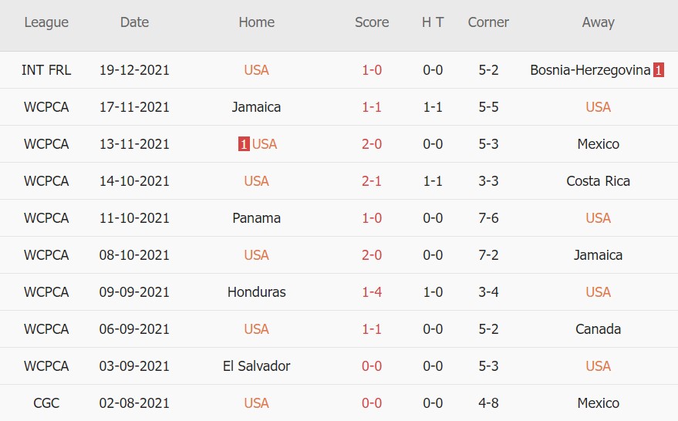This screenshot has width=678, height=421.
Task: Click red card icon beside Bosnia-Herzegovina
Action: pos(659,70)
